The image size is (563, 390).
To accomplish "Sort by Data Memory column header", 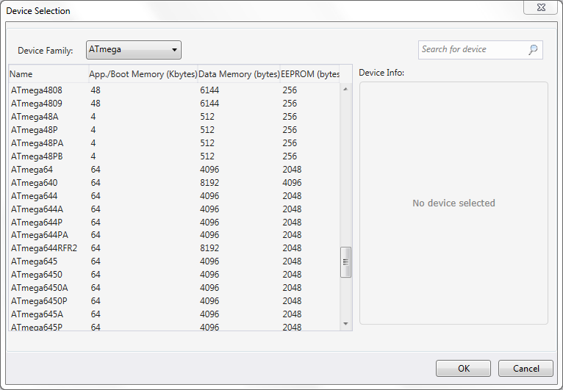I will pos(239,74).
